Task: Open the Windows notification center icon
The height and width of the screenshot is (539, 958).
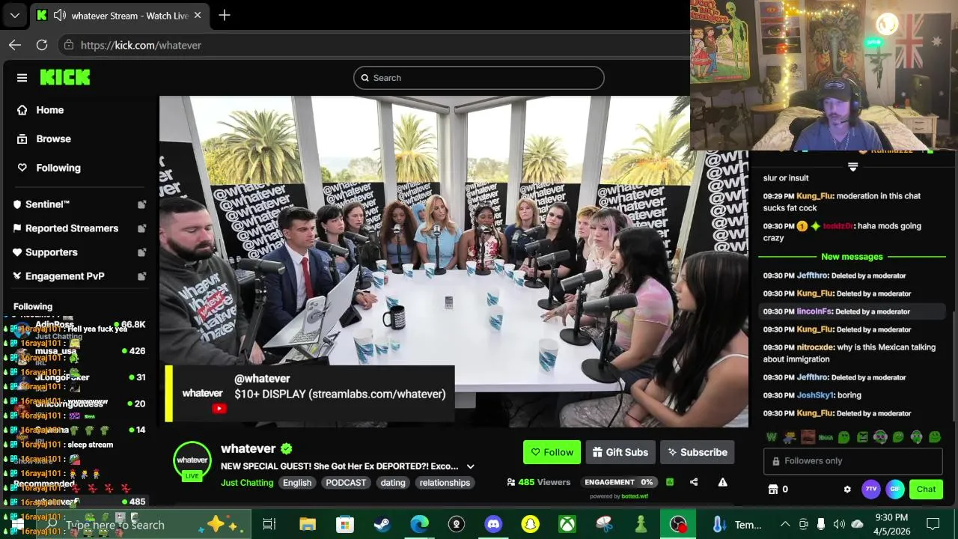Action: (x=933, y=525)
